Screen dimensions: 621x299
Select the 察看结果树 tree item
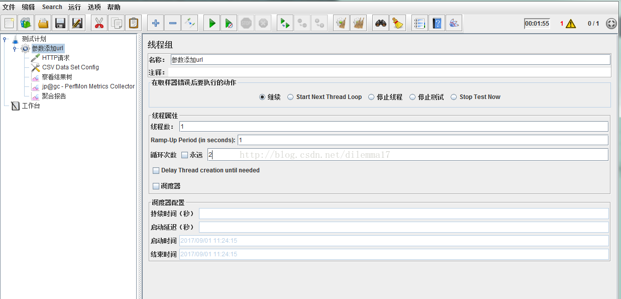point(57,77)
